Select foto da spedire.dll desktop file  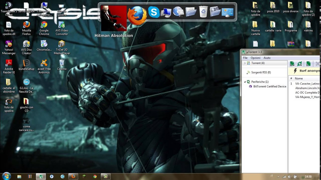(x=9, y=28)
